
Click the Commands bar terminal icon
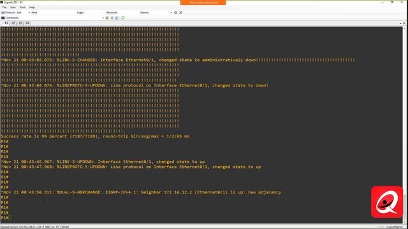(x=3, y=18)
